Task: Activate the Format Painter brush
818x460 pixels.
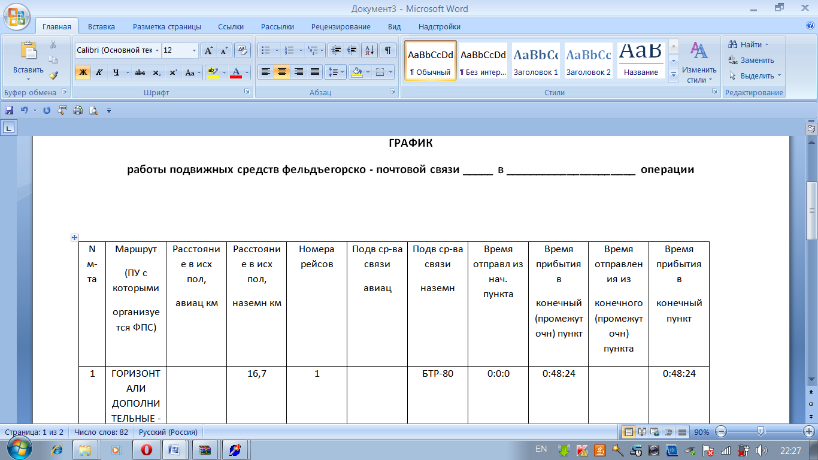Action: 53,75
